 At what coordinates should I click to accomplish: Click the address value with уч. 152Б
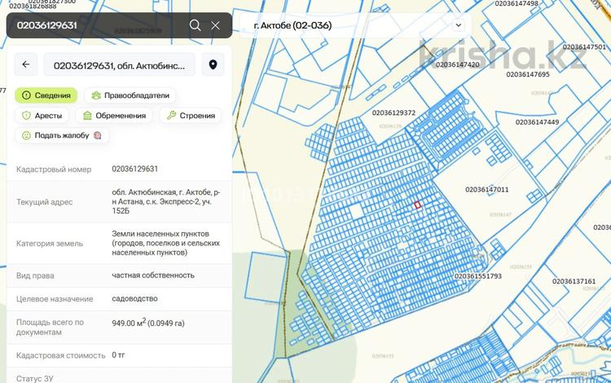click(166, 202)
